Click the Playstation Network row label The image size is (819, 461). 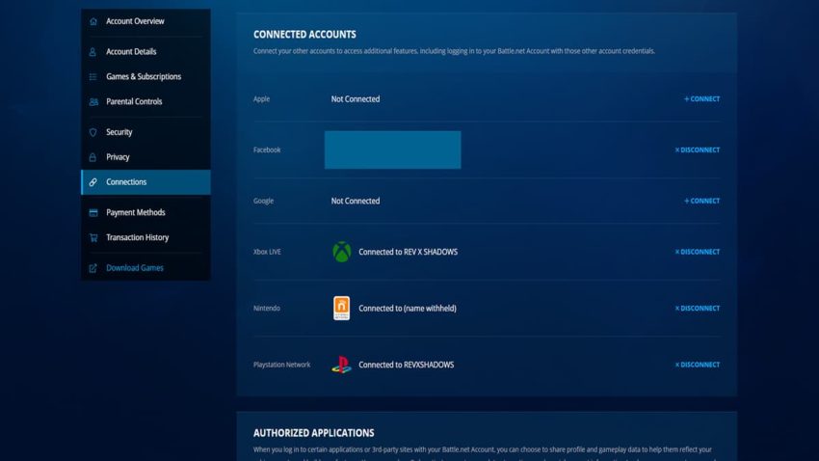[x=281, y=365]
